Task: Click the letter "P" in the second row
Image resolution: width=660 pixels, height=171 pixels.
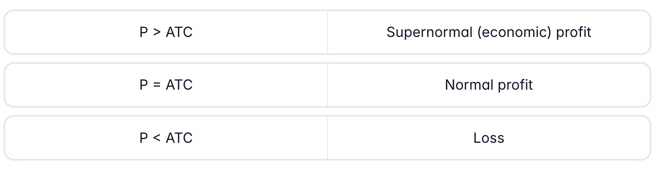Action: 143,85
